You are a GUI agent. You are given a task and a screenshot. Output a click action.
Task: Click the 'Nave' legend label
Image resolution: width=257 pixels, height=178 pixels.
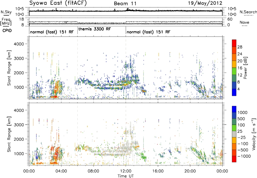coord(244,22)
